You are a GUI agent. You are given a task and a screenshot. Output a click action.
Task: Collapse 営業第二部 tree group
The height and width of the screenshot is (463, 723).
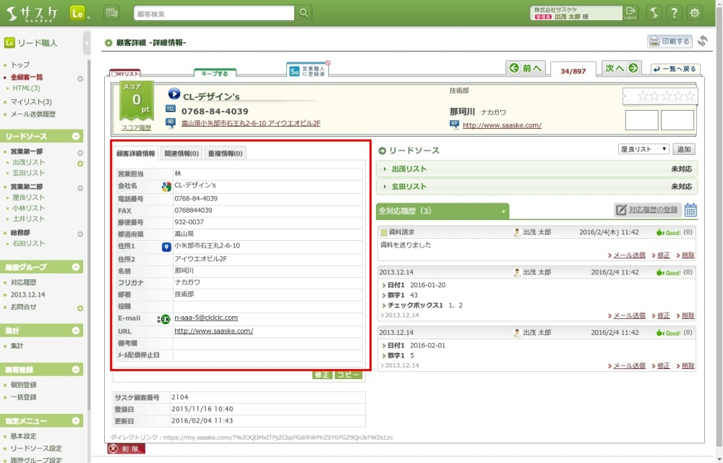pyautogui.click(x=80, y=188)
